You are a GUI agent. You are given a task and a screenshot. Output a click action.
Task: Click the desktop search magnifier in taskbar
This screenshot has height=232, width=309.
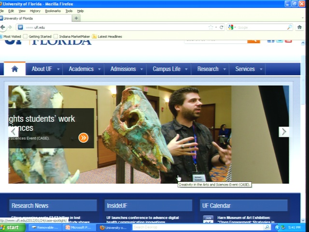pyautogui.click(x=267, y=227)
